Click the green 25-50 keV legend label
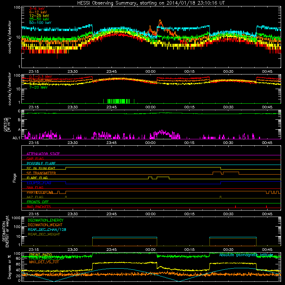The width and height of the screenshot is (285, 285). 39,19
